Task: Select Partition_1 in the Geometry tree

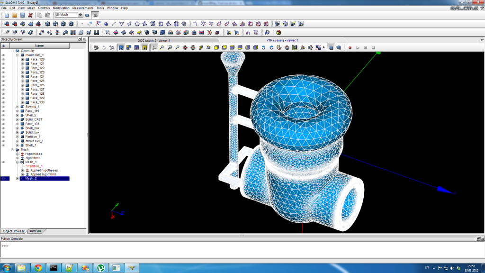Action: point(33,136)
